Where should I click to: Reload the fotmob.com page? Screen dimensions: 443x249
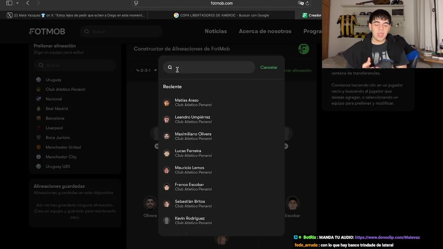click(307, 3)
